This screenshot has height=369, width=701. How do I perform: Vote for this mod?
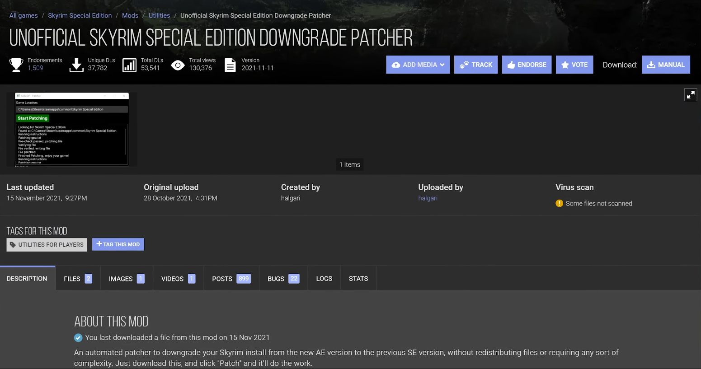point(574,65)
